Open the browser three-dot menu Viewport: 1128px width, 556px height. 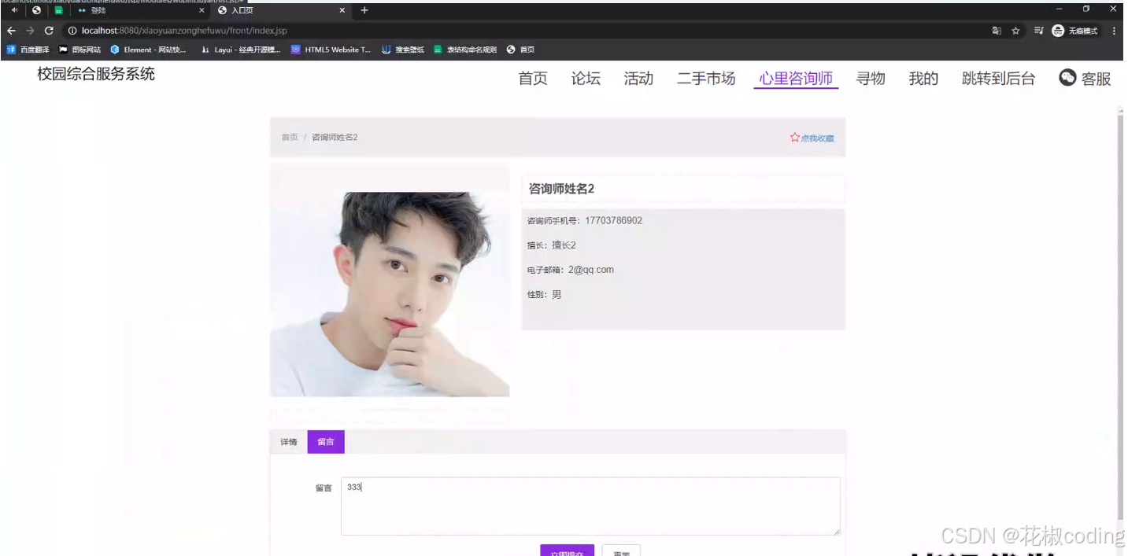click(x=1114, y=31)
